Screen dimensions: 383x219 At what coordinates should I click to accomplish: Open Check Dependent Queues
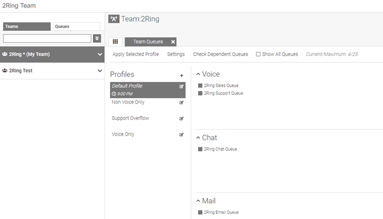click(x=221, y=54)
